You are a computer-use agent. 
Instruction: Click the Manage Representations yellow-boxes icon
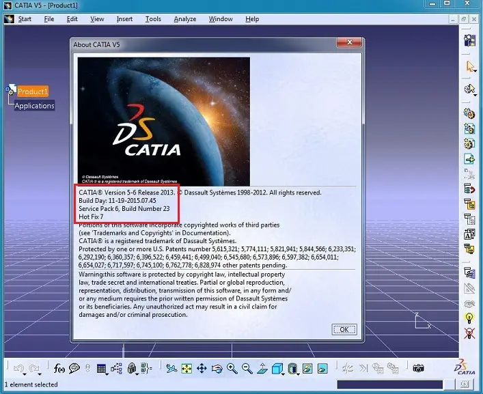pyautogui.click(x=469, y=249)
